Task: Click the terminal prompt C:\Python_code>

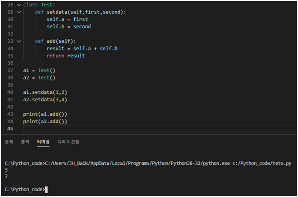Action: (x=25, y=189)
